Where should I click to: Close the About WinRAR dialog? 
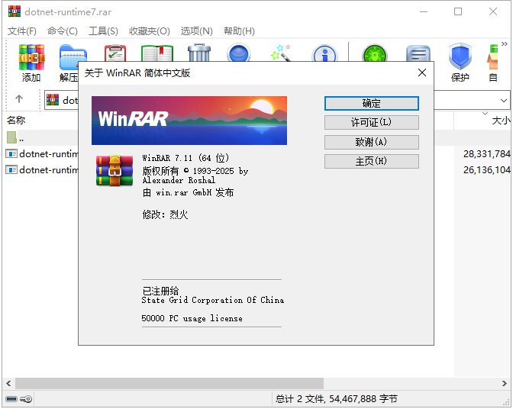pyautogui.click(x=422, y=72)
